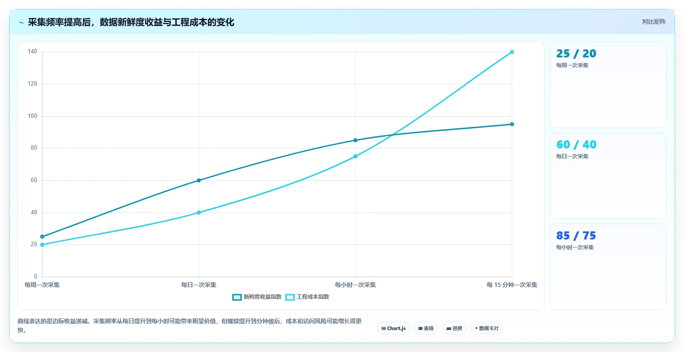This screenshot has width=684, height=352.
Task: Click cost data point at 每小时一次采集
Action: (355, 156)
